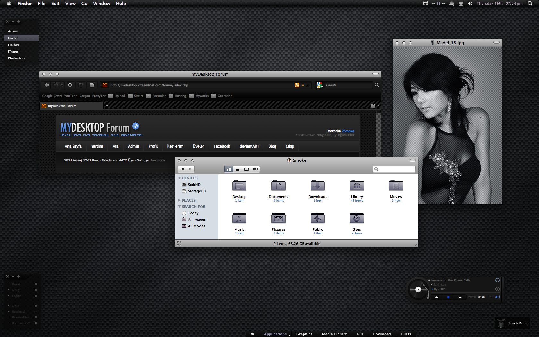
Task: Bookmark page with the star icon
Action: click(303, 85)
